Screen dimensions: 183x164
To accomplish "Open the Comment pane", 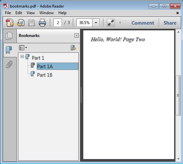I will 143,23.
